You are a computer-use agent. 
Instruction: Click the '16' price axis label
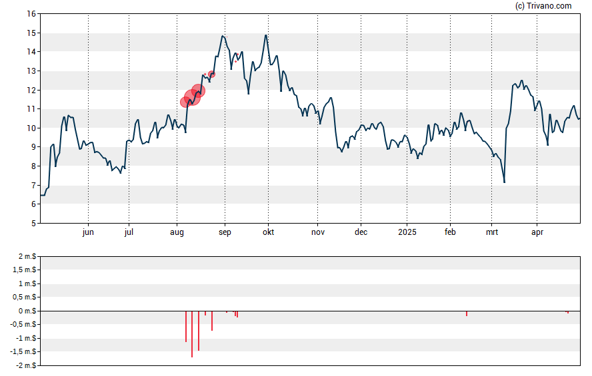[31, 14]
